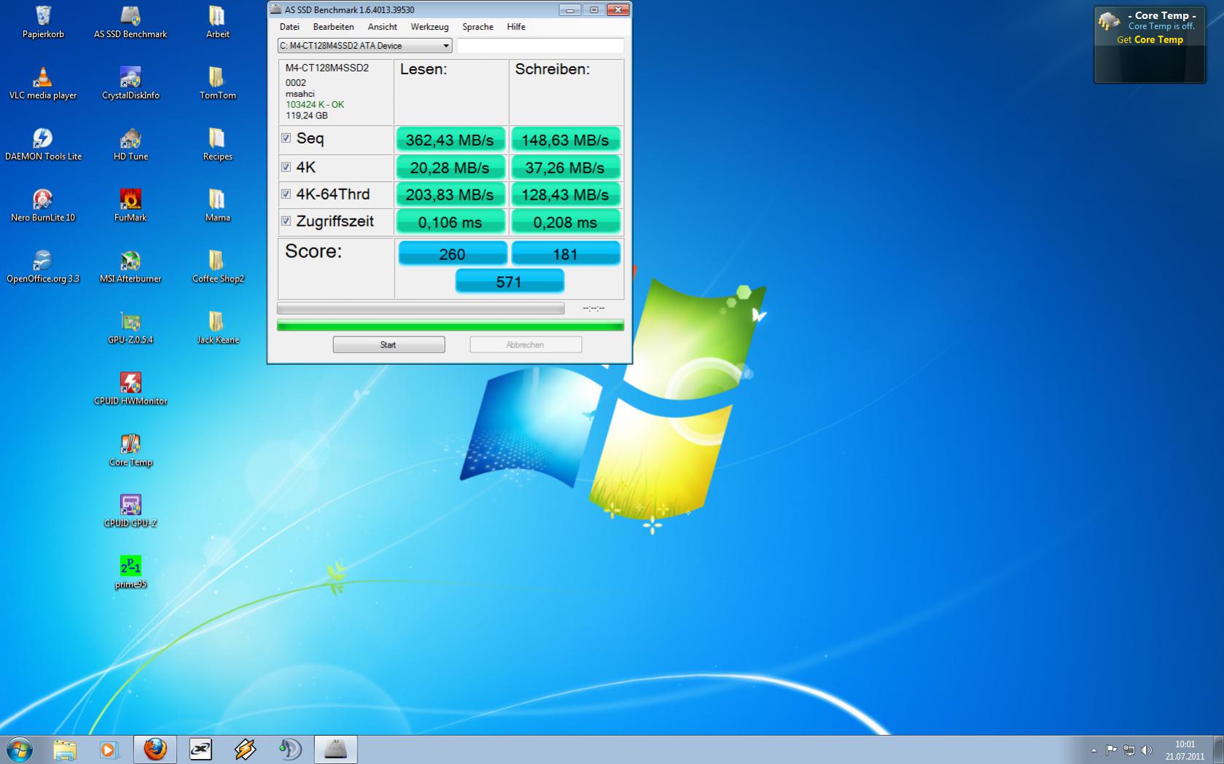Click the 103424 K - OK alignment text
The image size is (1224, 764).
pos(315,105)
